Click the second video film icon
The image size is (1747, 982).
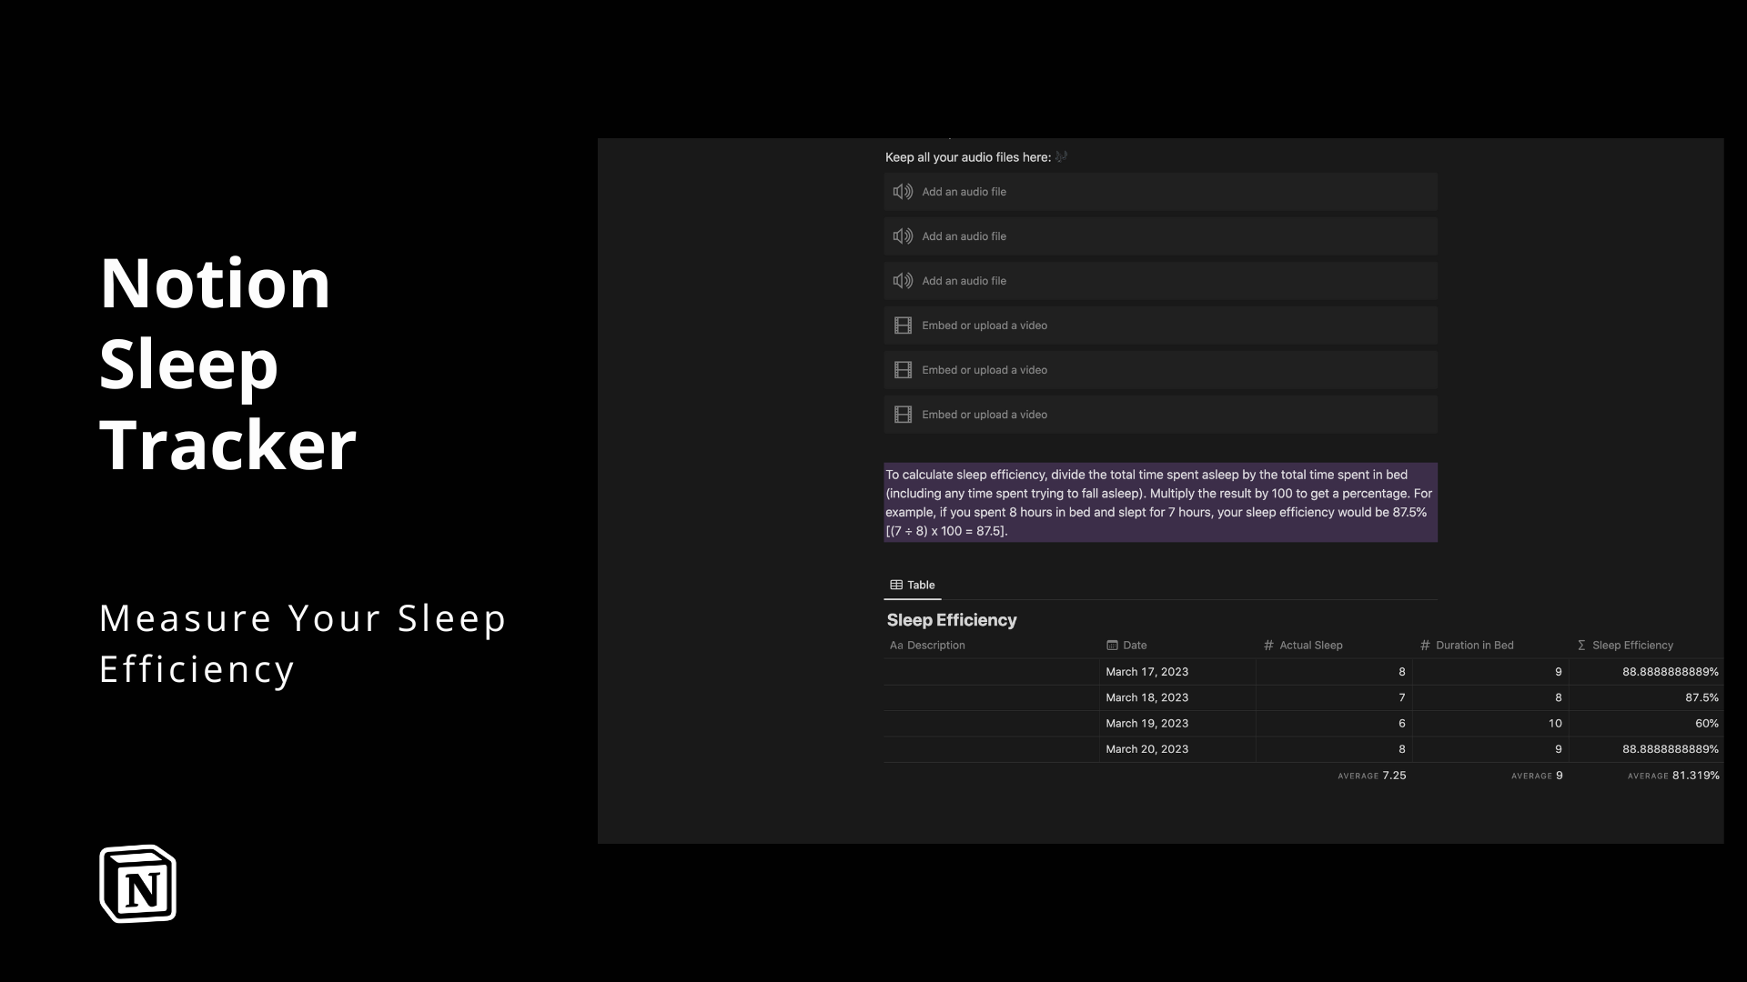[x=903, y=370]
